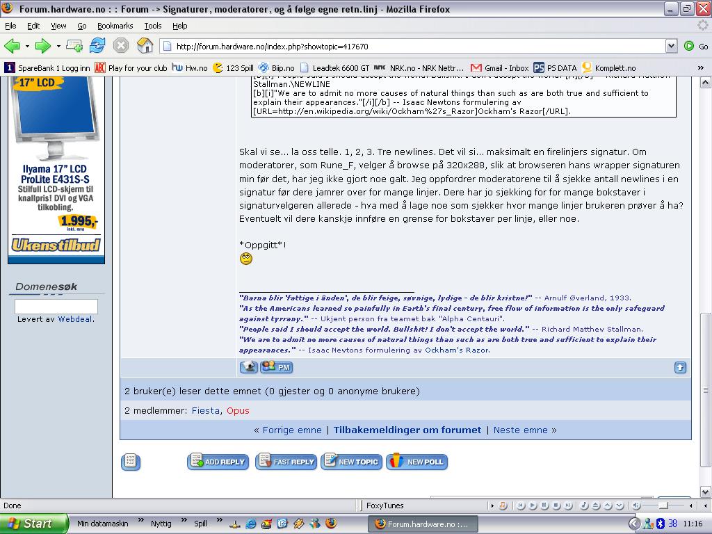Open the 123 Spill bookmark
Screen dimensions: 712x534
(x=233, y=67)
